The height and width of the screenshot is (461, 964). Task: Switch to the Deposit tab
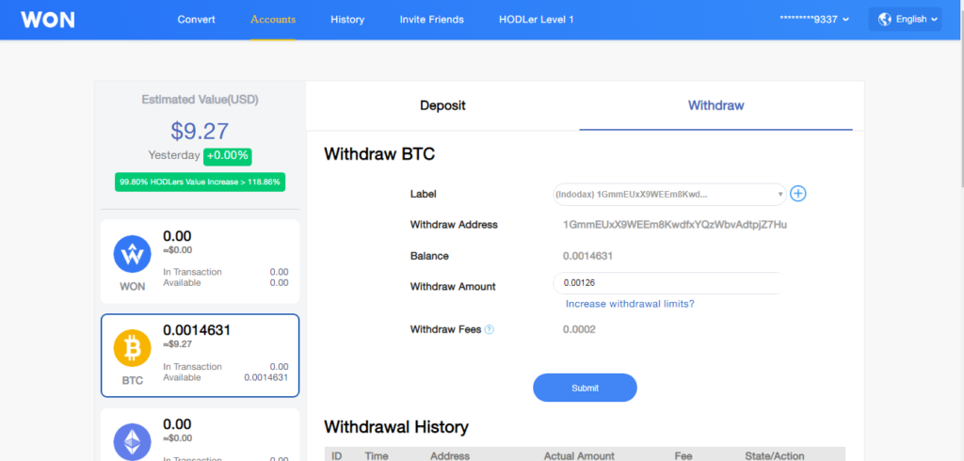pos(442,105)
